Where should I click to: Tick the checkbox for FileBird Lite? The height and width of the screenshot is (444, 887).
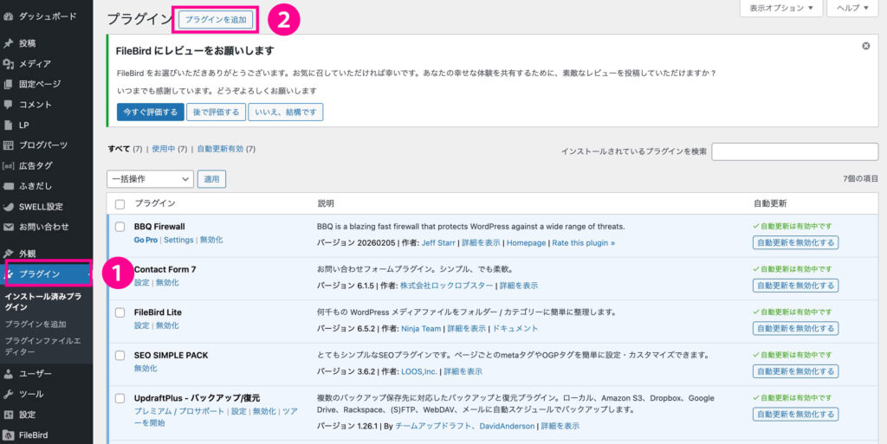pos(120,312)
